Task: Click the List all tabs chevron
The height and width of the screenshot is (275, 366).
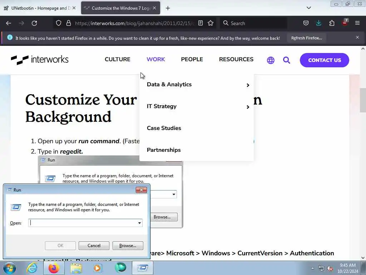Action: point(308,8)
